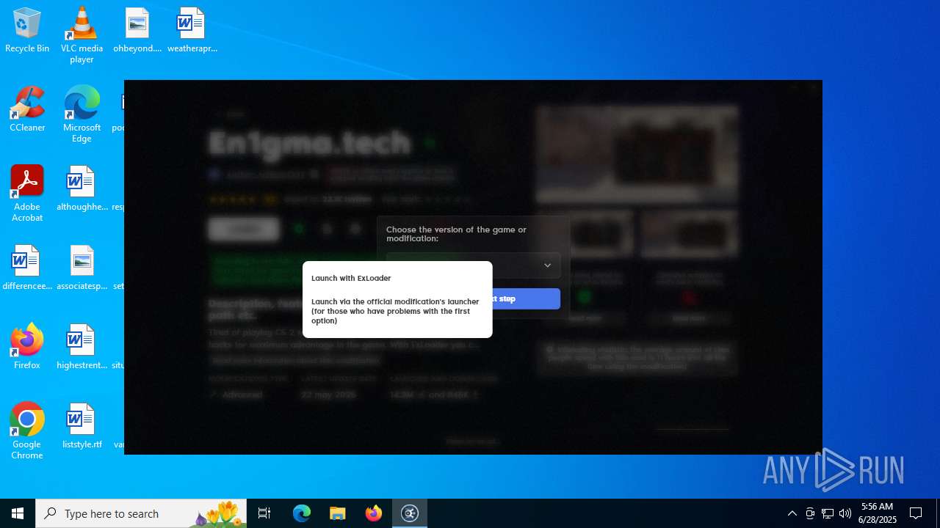Show hidden system tray icons
The image size is (940, 528).
click(792, 513)
